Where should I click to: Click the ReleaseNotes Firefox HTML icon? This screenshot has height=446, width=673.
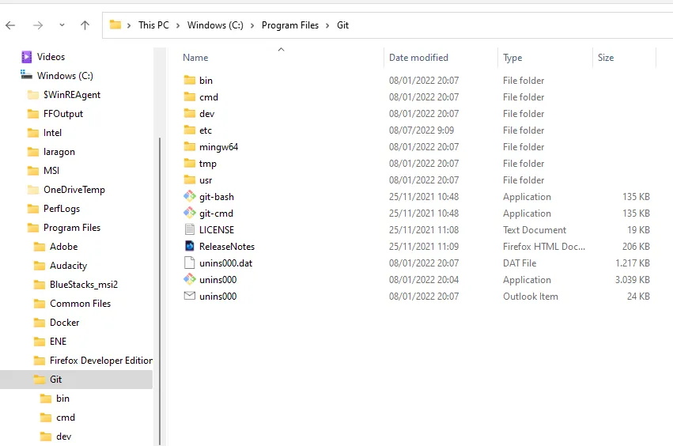190,247
